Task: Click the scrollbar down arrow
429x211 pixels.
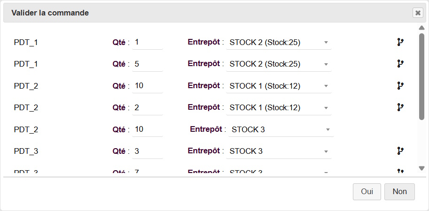Action: [x=421, y=168]
